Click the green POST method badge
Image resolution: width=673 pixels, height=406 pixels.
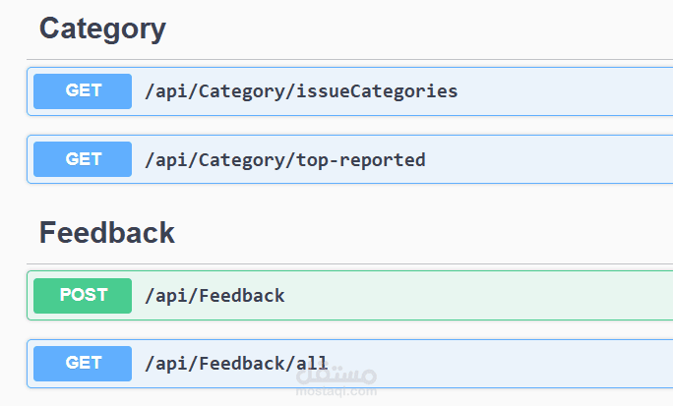pos(83,296)
